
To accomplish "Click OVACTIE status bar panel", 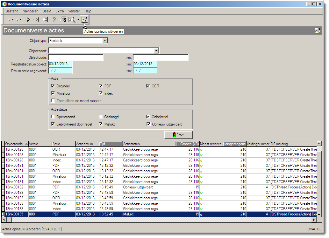I will (x=314, y=229).
